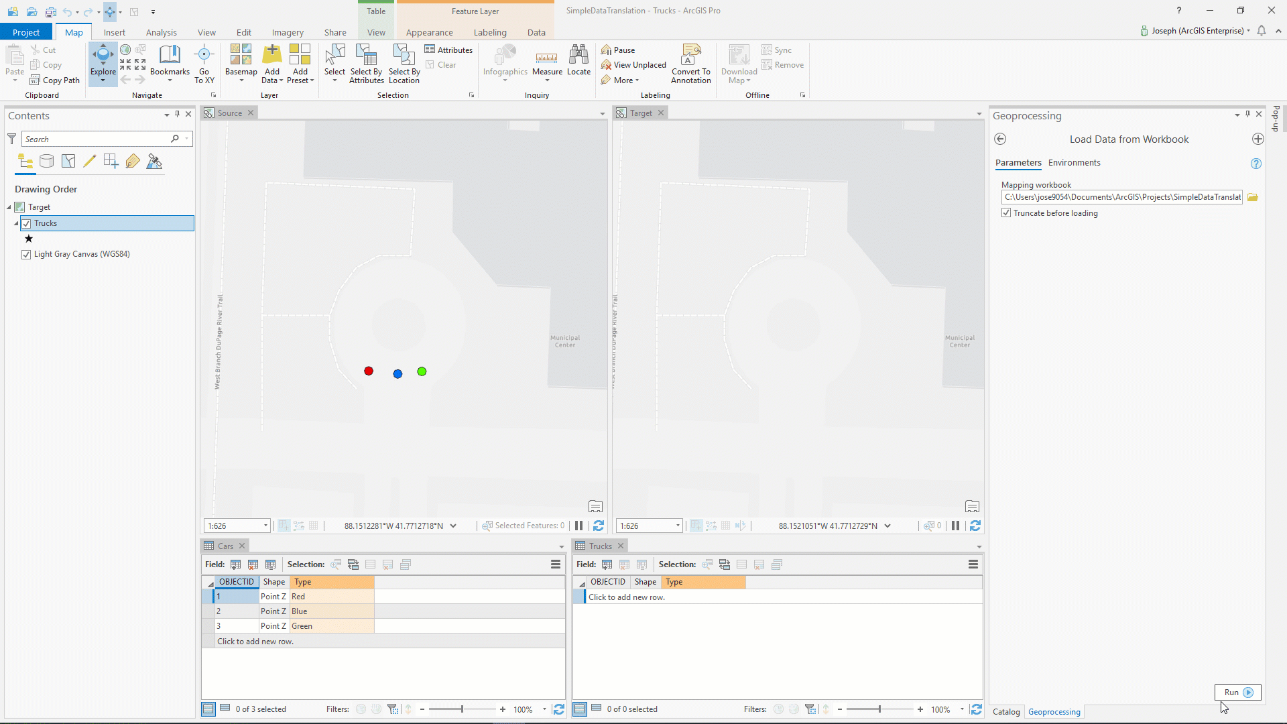Open the Cars table options menu
The image size is (1287, 724).
point(556,564)
